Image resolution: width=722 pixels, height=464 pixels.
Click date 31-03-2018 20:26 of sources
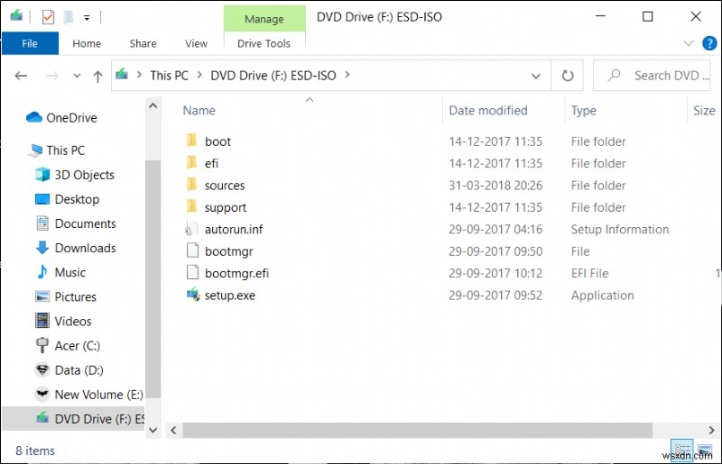tap(495, 186)
